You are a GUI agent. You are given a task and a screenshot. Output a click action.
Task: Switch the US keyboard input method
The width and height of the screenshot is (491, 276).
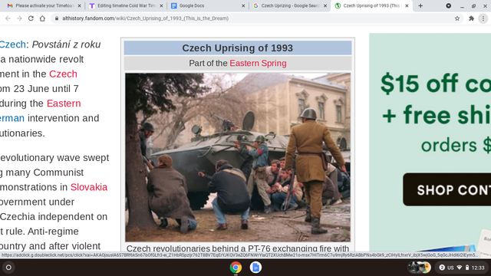pyautogui.click(x=450, y=268)
